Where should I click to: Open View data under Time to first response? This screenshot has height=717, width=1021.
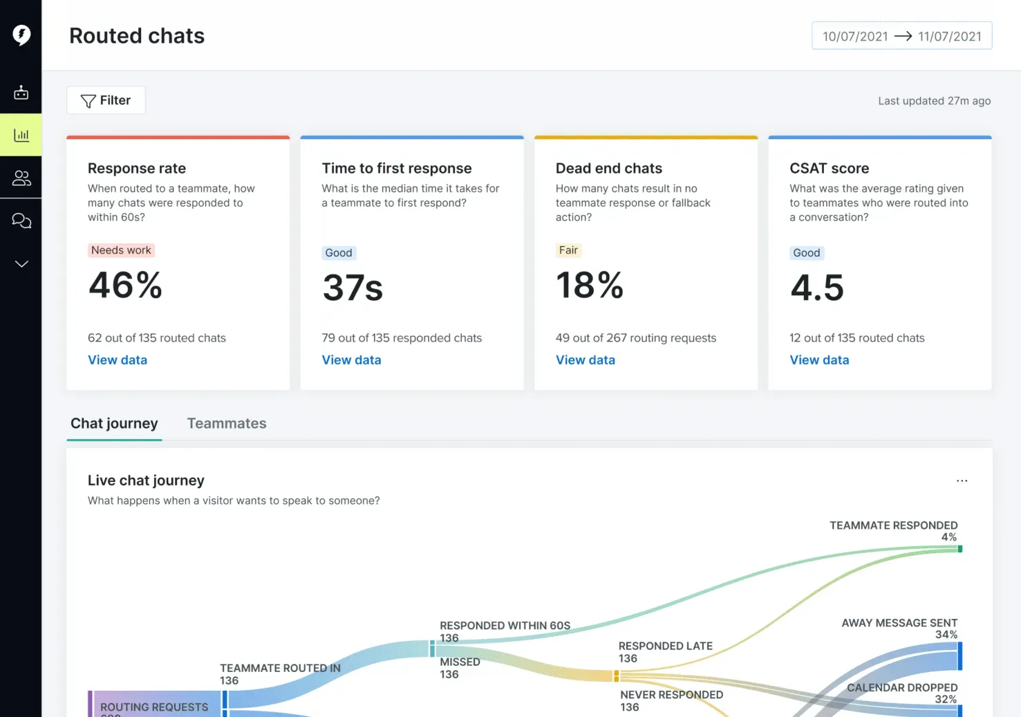tap(351, 360)
